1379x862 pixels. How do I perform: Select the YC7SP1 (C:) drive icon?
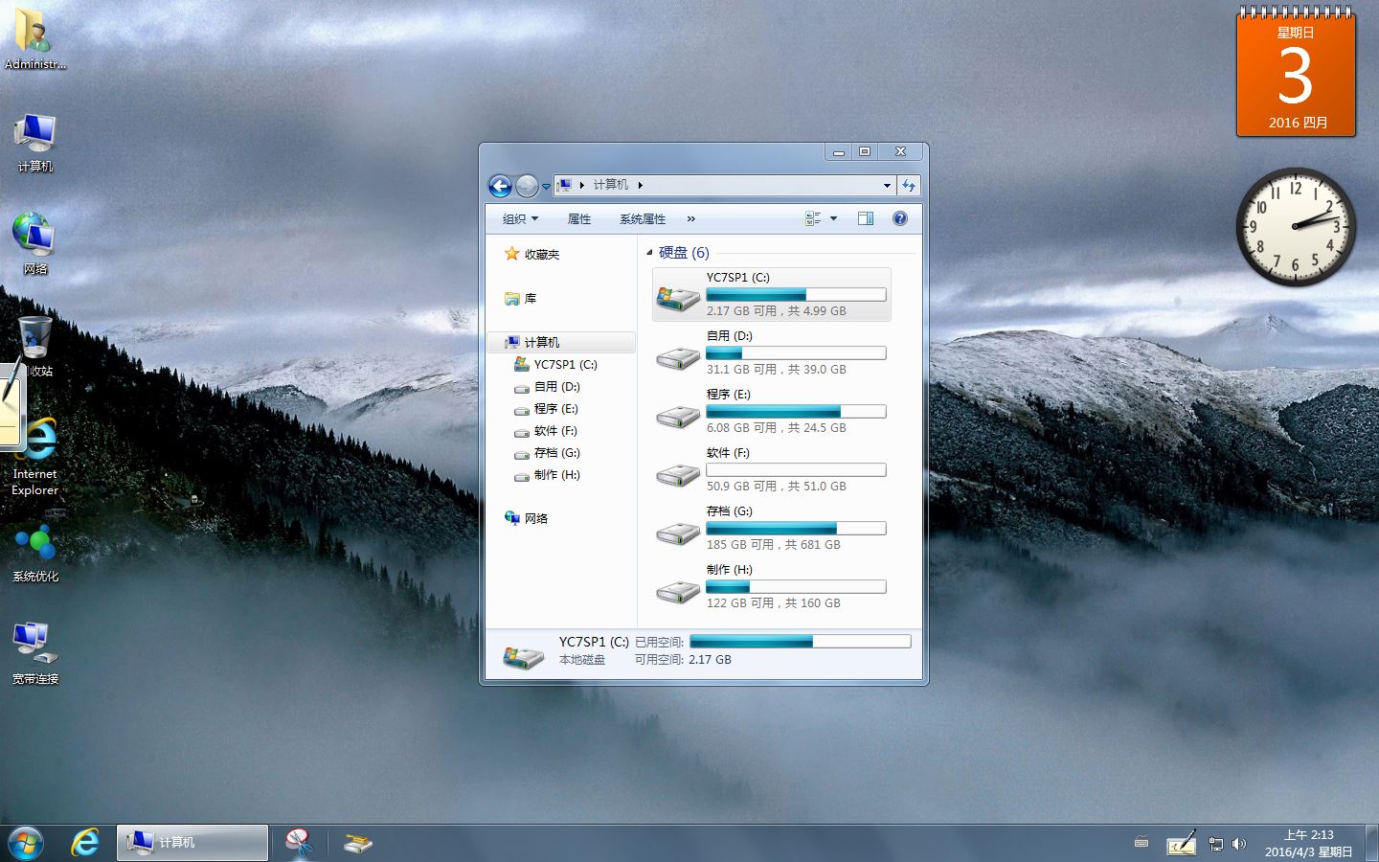tap(677, 298)
